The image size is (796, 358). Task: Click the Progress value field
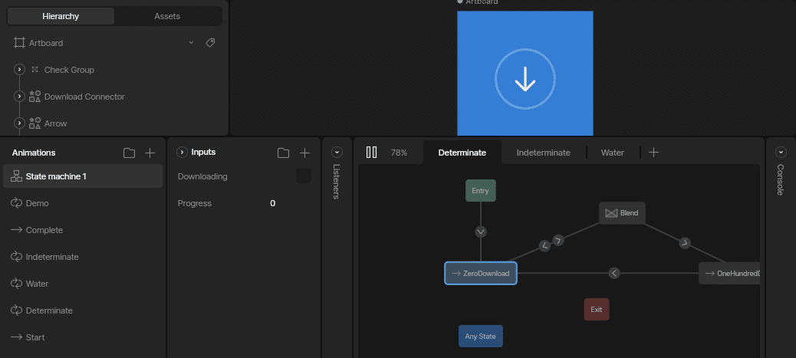(x=272, y=203)
